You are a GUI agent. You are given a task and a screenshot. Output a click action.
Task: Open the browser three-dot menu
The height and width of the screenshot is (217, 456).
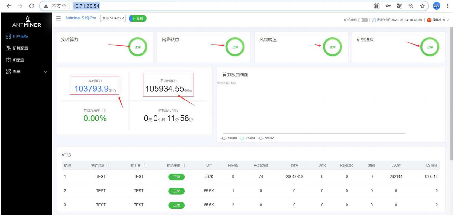coord(448,6)
